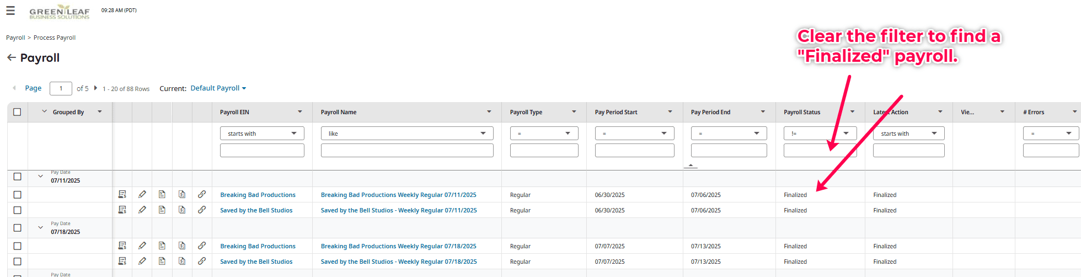Open dollar document icon for Breaking Bad 07/18/2025
The height and width of the screenshot is (277, 1081).
click(182, 246)
